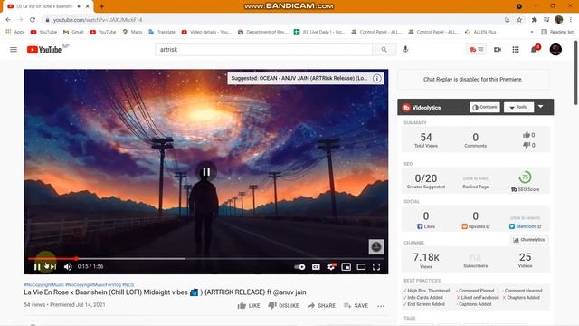This screenshot has width=579, height=326.
Task: Open the Videolytics Tools dropdown
Action: [518, 107]
